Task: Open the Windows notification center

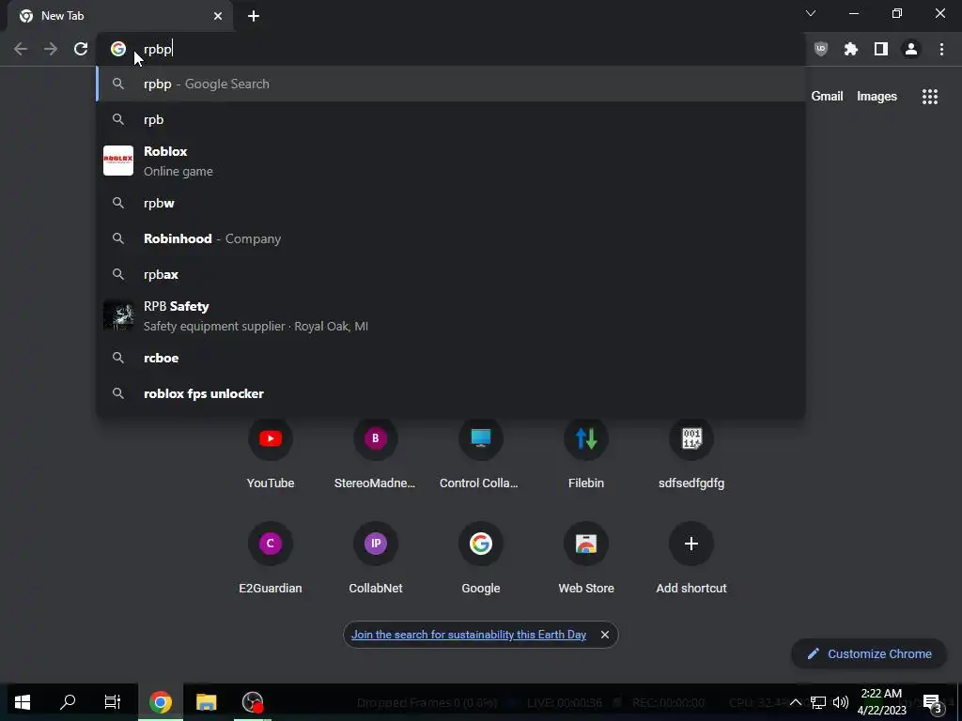Action: (x=933, y=703)
